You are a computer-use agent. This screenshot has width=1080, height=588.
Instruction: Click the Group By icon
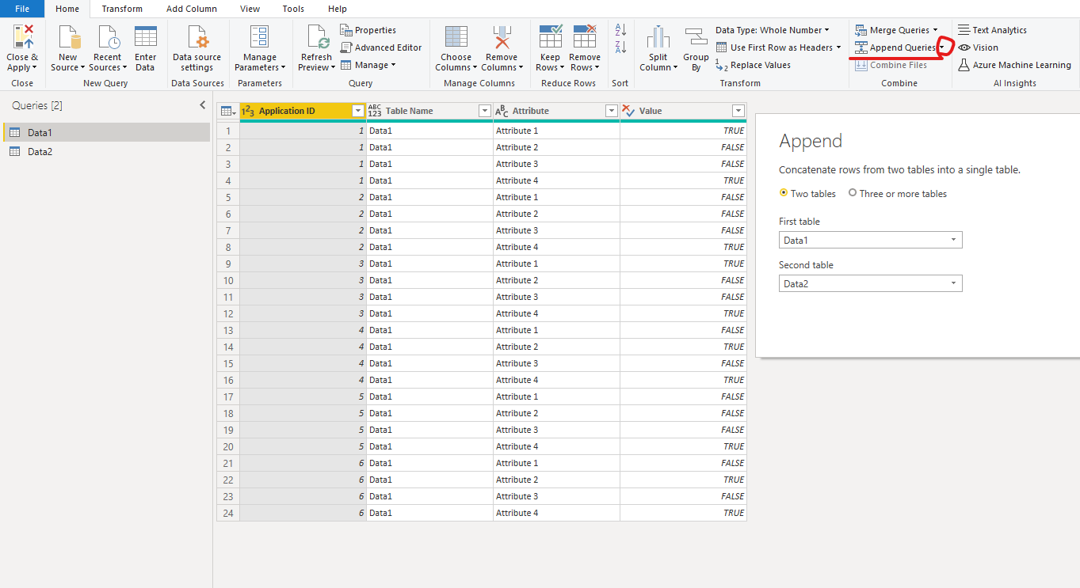[696, 37]
